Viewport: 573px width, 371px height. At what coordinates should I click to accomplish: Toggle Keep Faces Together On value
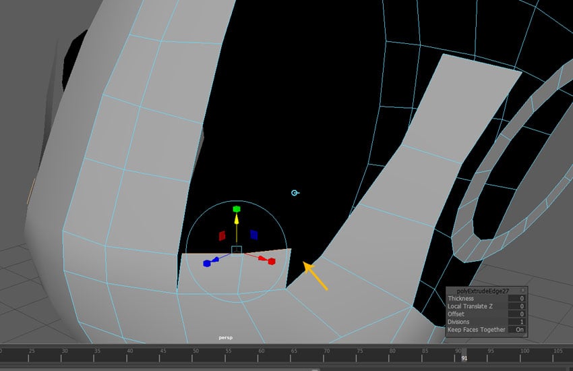[x=517, y=329]
